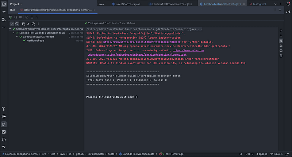Viewport: 292px width, 157px height.
Task: Click the exit icon in Run toolbar
Action: click(x=32, y=17)
